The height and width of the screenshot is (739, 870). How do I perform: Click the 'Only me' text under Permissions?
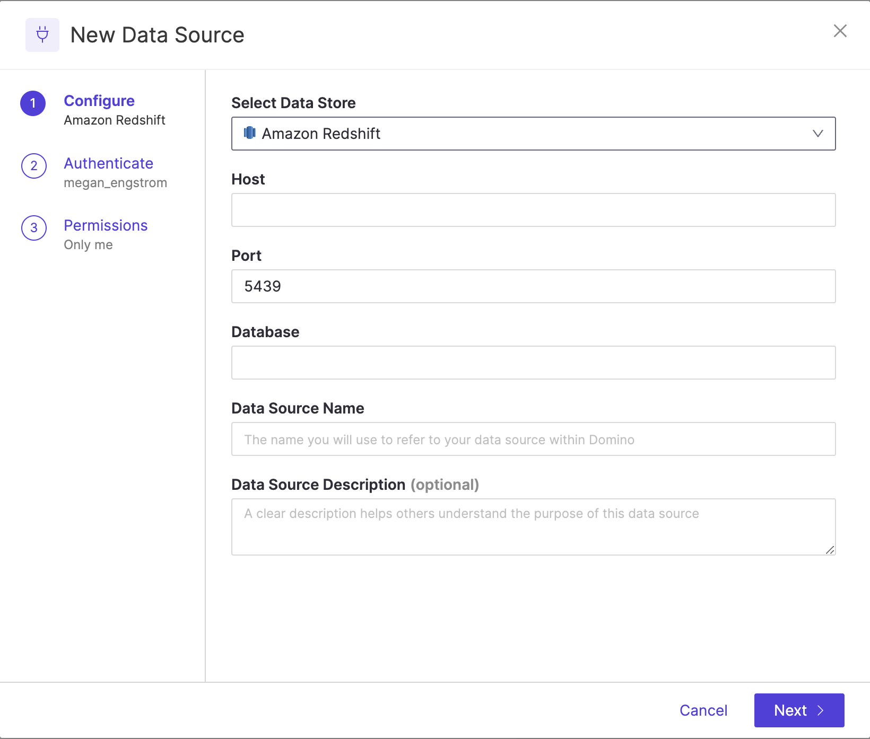[x=89, y=245]
